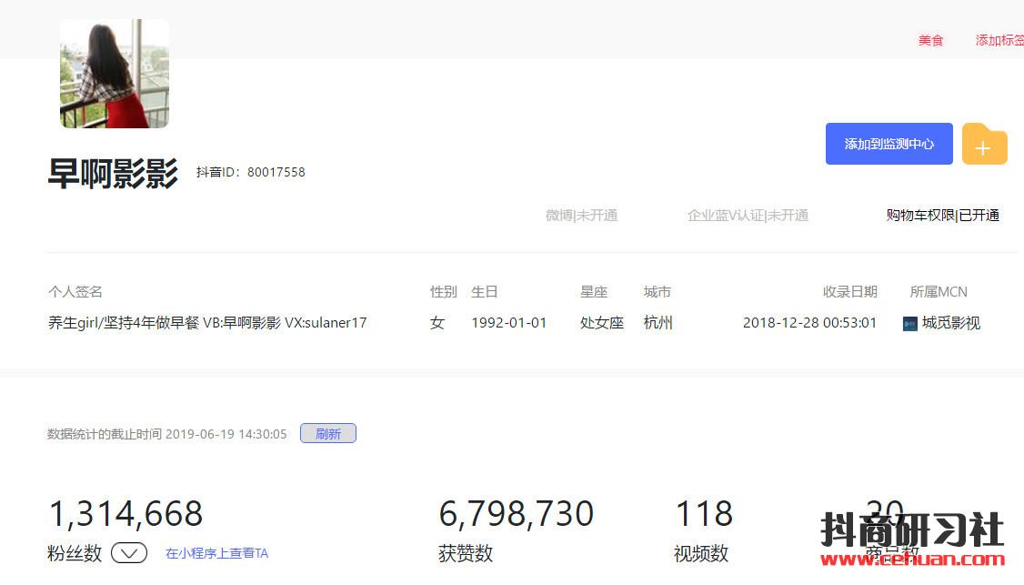Click the video count 118
Viewport: 1024px width, 585px height.
[703, 514]
